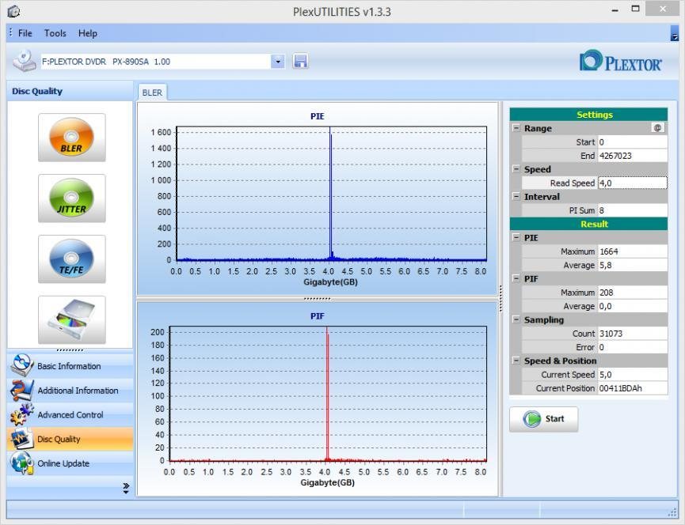Click the sidebar splitter grip handle

click(x=70, y=350)
